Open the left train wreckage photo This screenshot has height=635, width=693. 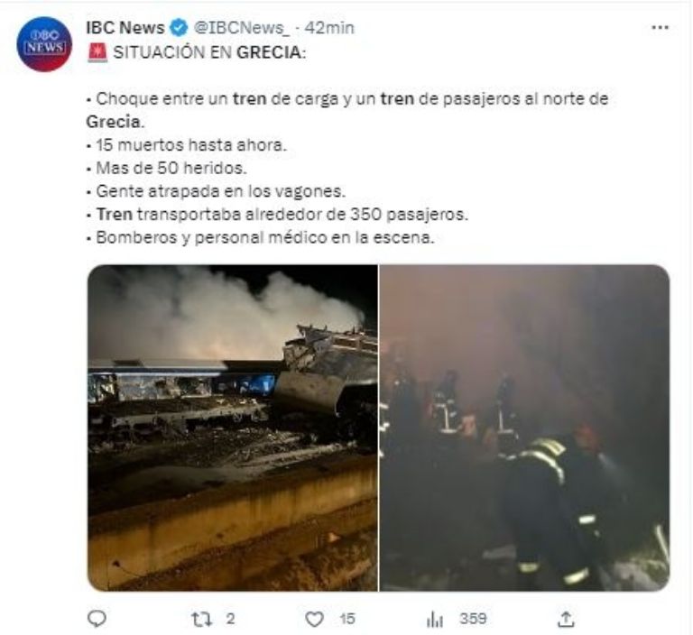[233, 428]
